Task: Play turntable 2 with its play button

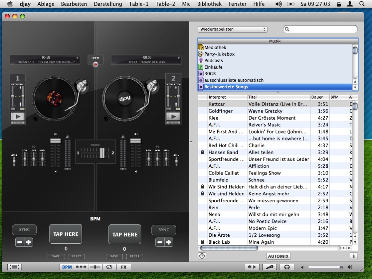Action: (x=173, y=116)
